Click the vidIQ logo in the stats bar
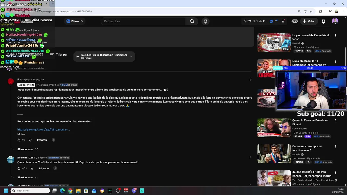Screen dimensions: 347x195 click(271, 21)
